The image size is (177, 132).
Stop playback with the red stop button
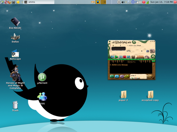124,57
